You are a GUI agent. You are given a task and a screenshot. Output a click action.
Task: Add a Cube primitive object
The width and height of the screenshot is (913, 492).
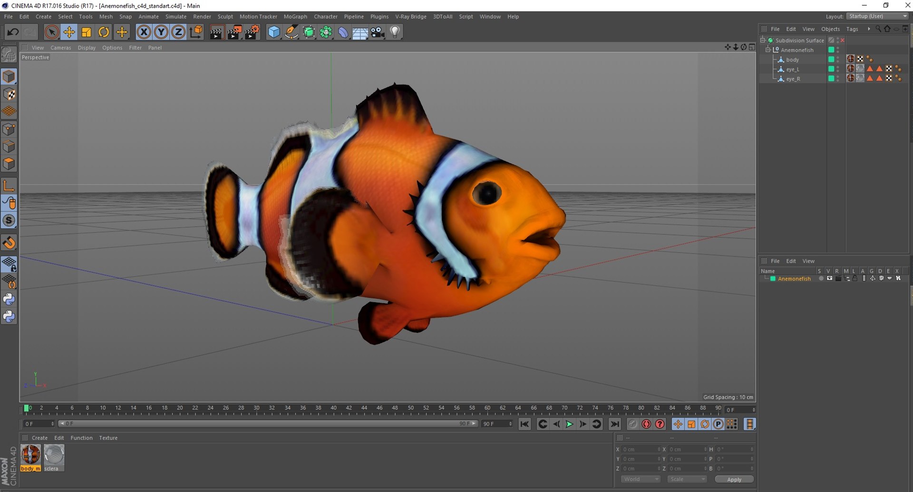click(x=274, y=32)
